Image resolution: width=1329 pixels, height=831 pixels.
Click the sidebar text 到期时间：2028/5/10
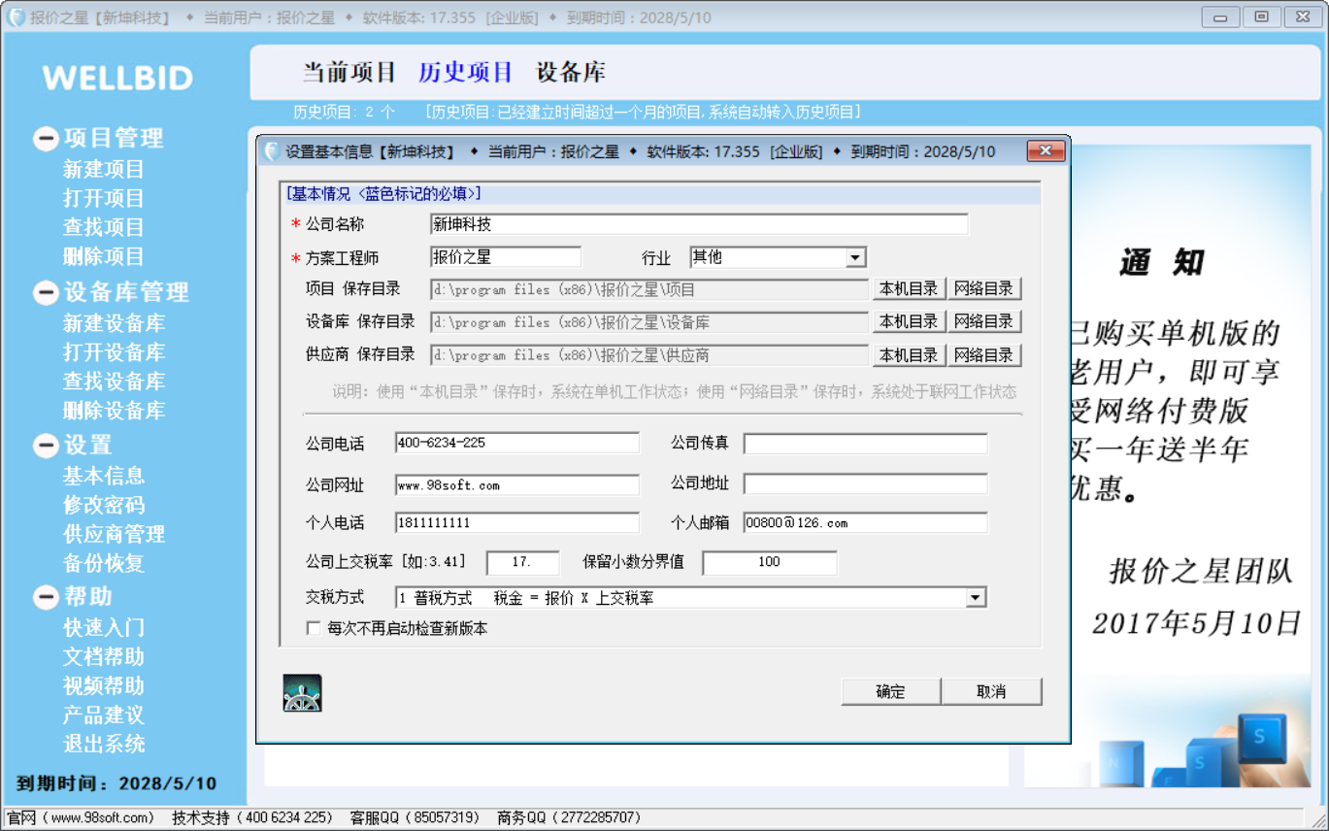click(116, 783)
